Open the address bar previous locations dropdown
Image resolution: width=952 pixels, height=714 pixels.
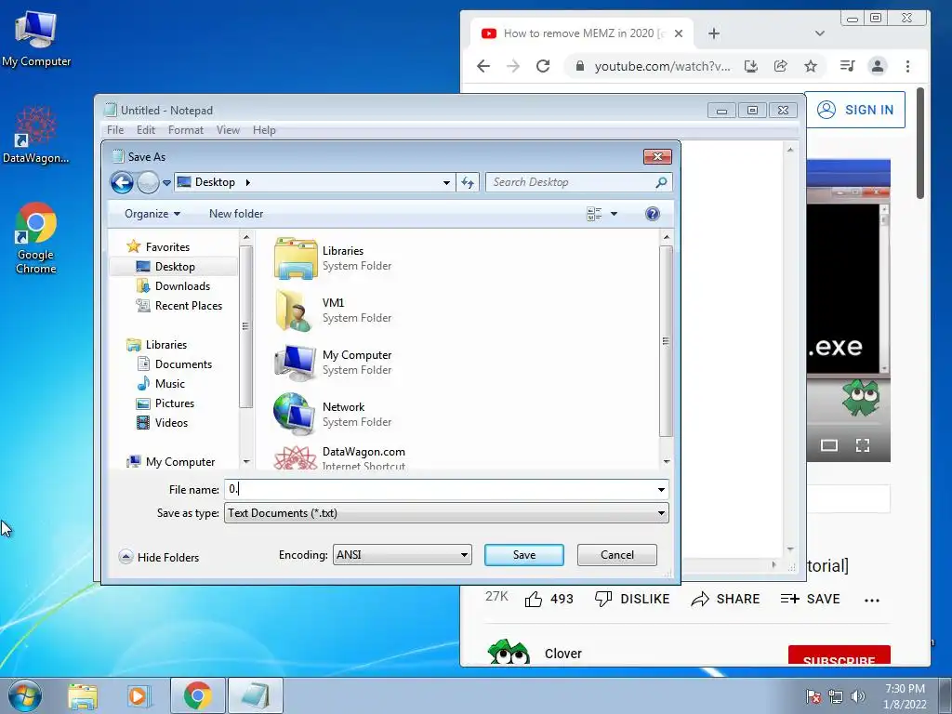(446, 182)
